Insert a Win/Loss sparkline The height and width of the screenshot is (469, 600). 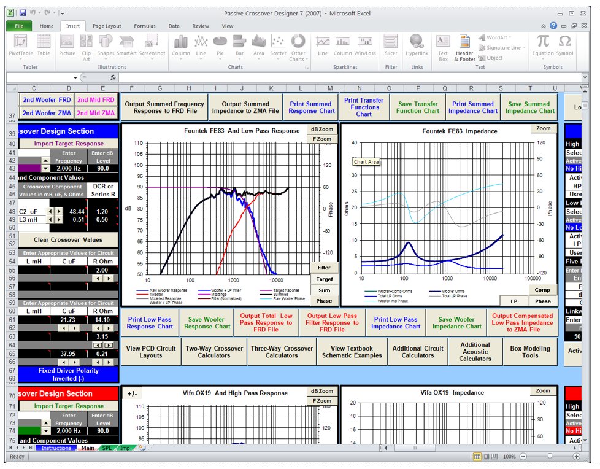click(x=365, y=45)
